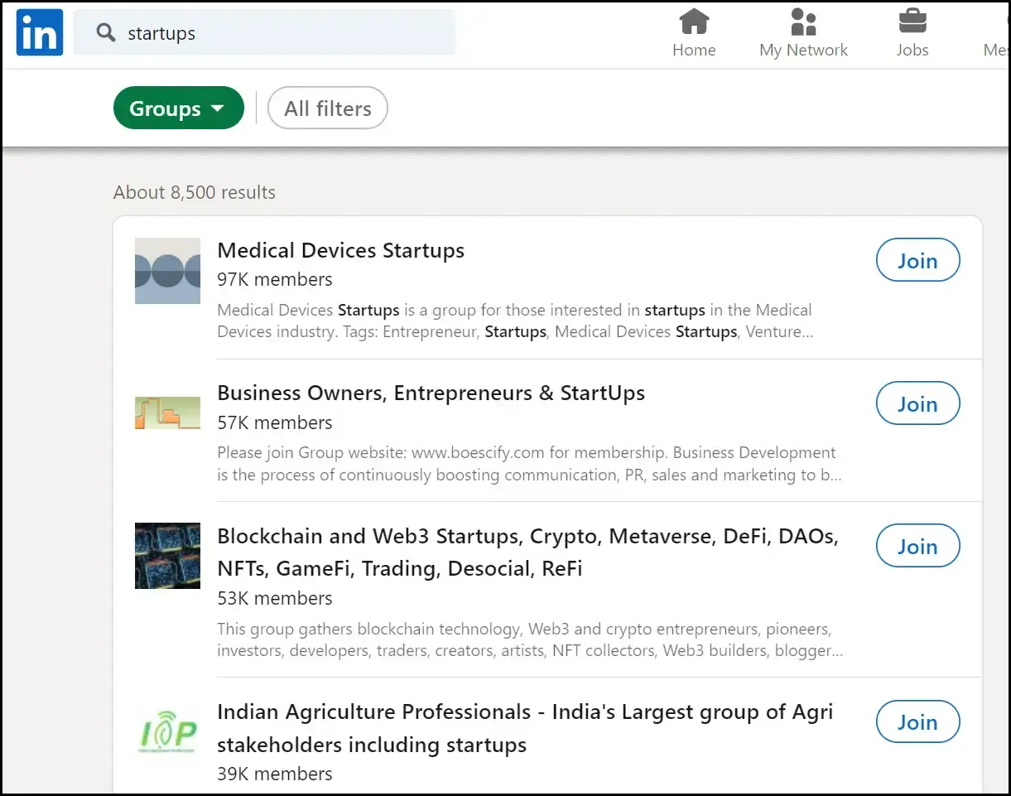Click the search magnifier icon
The image size is (1011, 796).
105,33
